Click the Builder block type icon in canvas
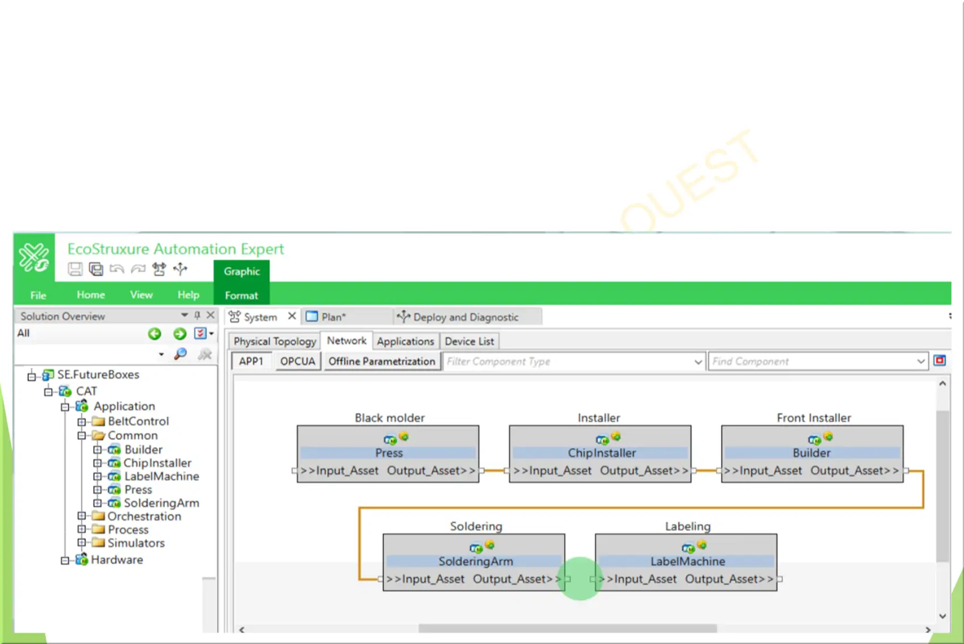The image size is (964, 644). (814, 439)
